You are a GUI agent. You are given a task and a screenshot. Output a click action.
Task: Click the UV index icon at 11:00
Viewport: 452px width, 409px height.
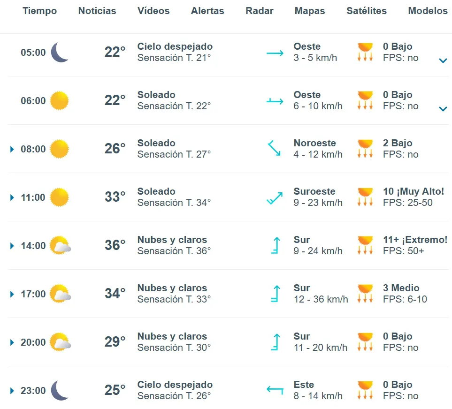click(365, 197)
